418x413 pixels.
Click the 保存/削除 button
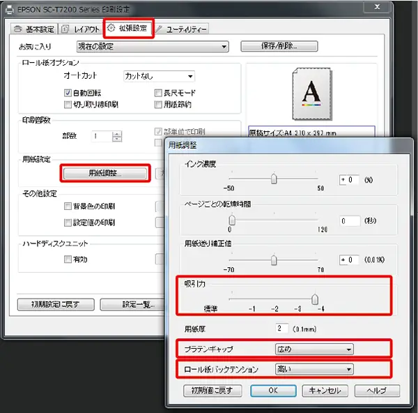coord(279,46)
